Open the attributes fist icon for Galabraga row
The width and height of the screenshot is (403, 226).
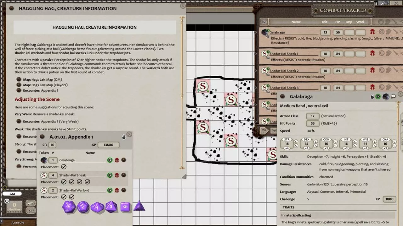389,32
